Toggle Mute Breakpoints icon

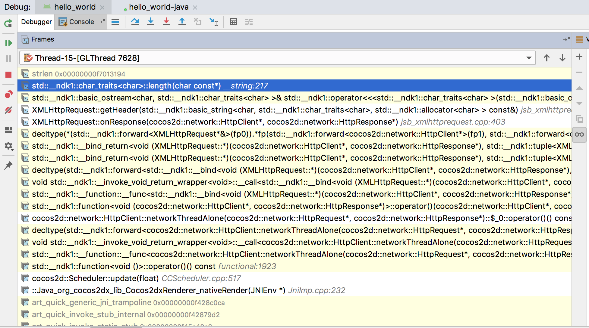click(x=8, y=110)
